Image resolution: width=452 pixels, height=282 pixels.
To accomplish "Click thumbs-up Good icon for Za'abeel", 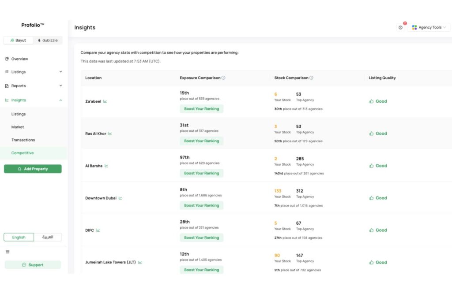I will tap(371, 101).
